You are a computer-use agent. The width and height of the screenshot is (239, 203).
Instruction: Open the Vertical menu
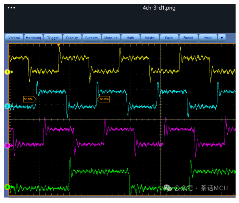point(14,38)
